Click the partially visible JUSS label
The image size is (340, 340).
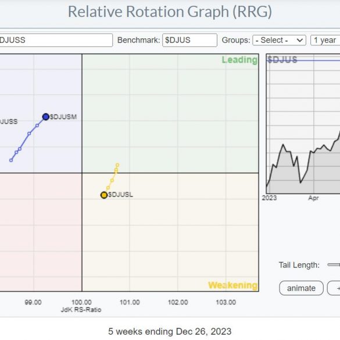[x=9, y=121]
